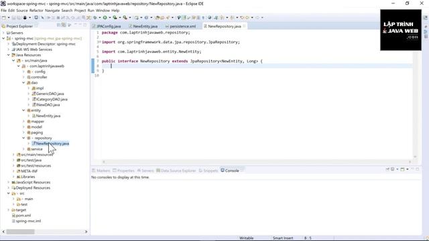This screenshot has width=429, height=241.
Task: Open the Navigate menu
Action: [52, 11]
